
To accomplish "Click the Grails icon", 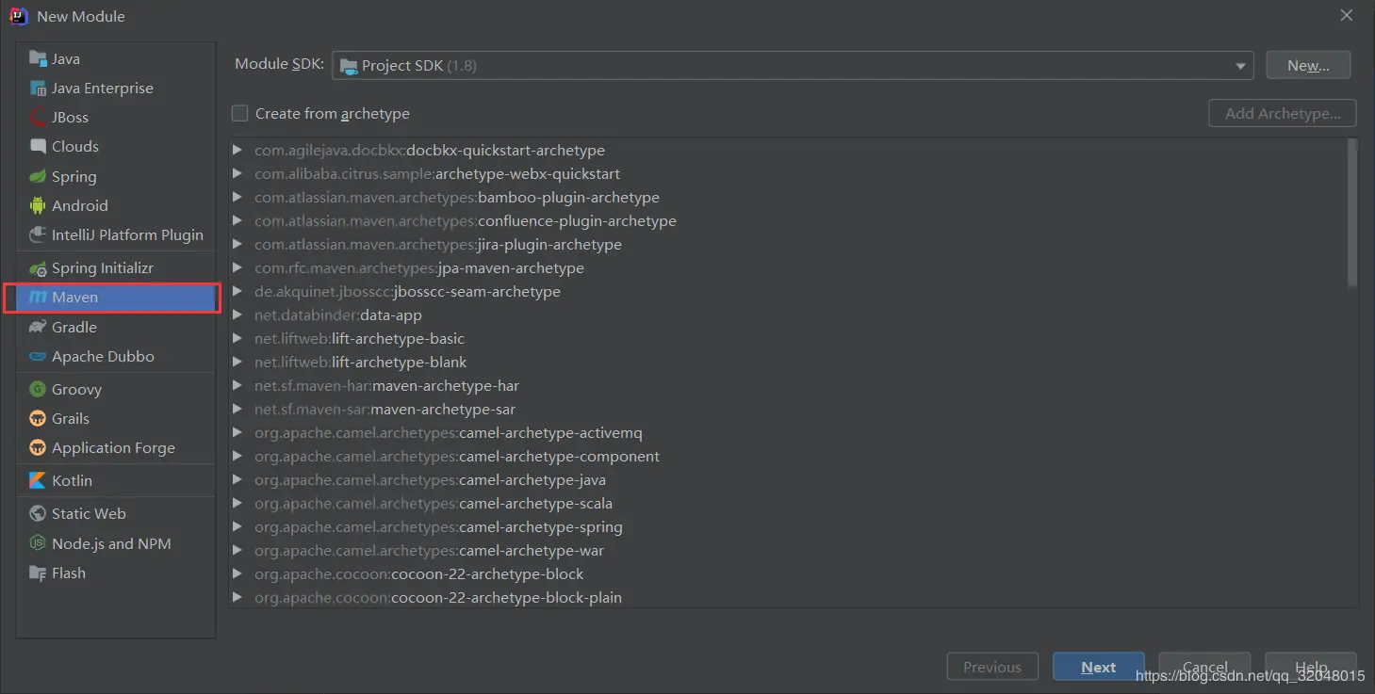I will click(38, 418).
